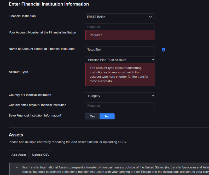Click the Assets section heading
The width and height of the screenshot is (209, 175).
(16, 135)
